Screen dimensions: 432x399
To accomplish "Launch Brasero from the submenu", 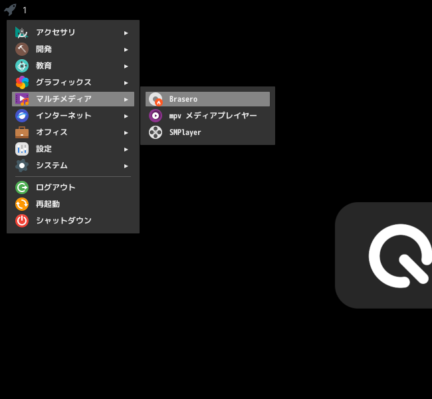I will pos(207,99).
